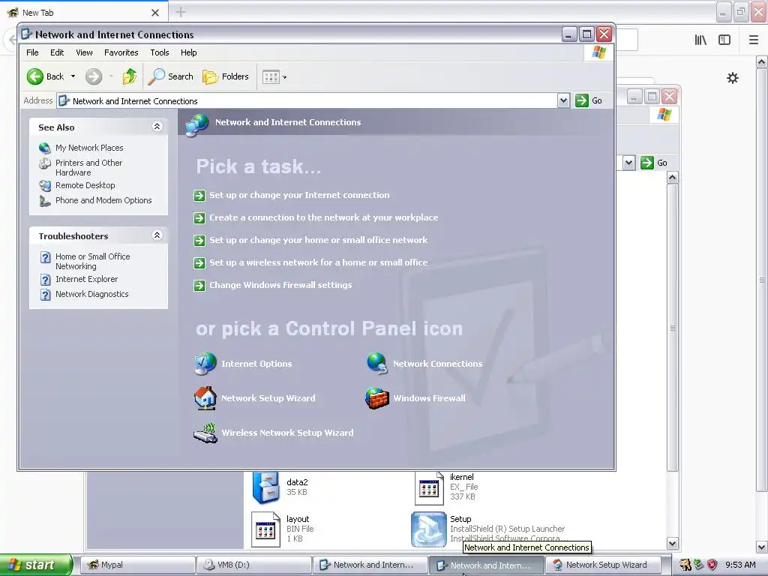Open Printers and Other Hardware link
The width and height of the screenshot is (768, 576).
click(88, 167)
